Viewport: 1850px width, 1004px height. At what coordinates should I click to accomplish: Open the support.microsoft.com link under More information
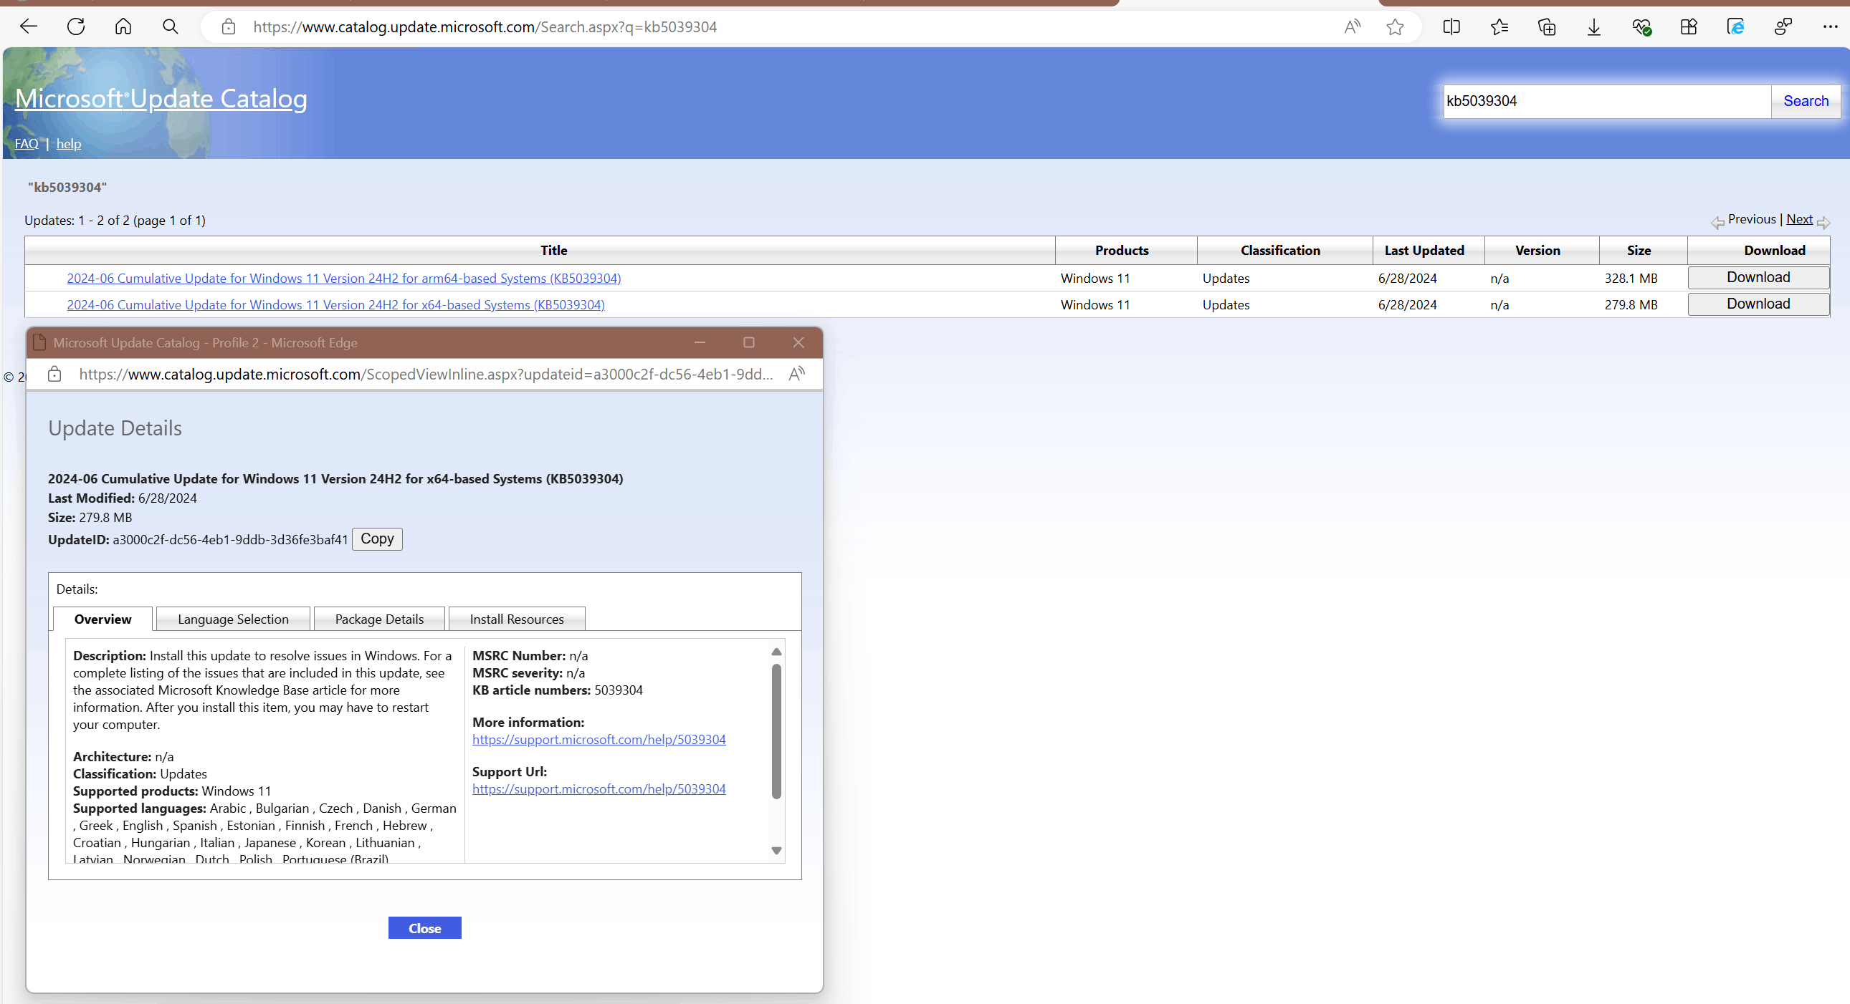pyautogui.click(x=599, y=739)
